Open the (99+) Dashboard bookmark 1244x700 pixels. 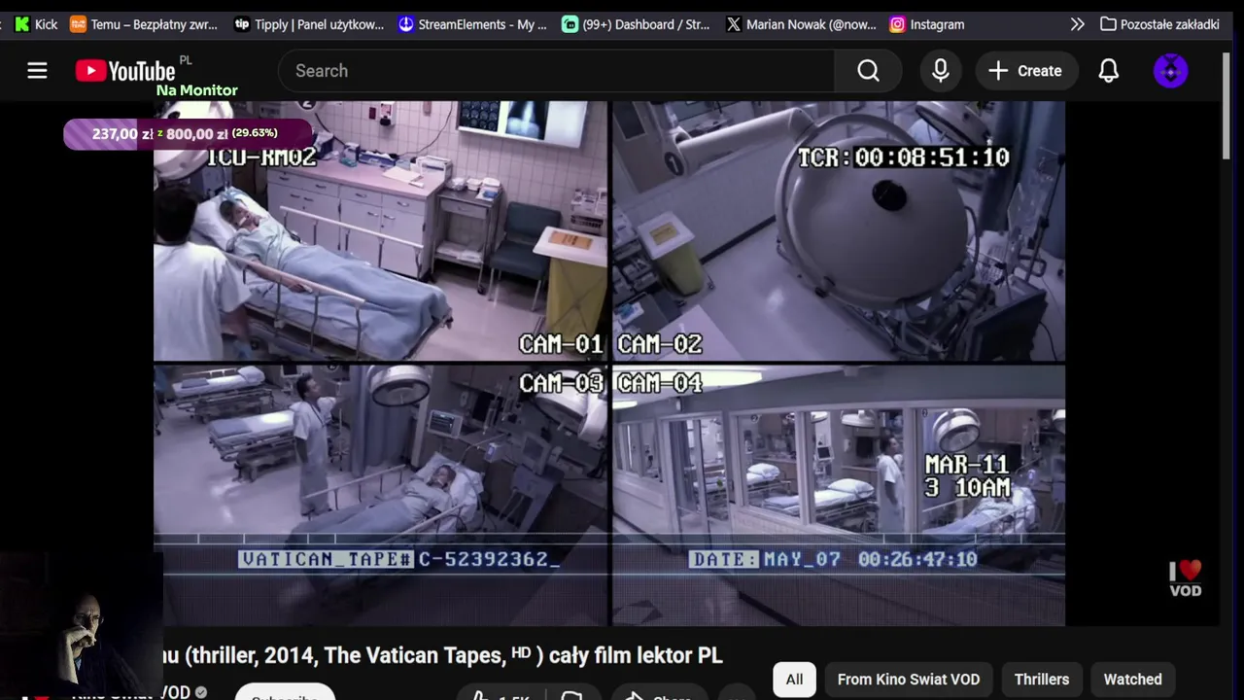click(637, 24)
